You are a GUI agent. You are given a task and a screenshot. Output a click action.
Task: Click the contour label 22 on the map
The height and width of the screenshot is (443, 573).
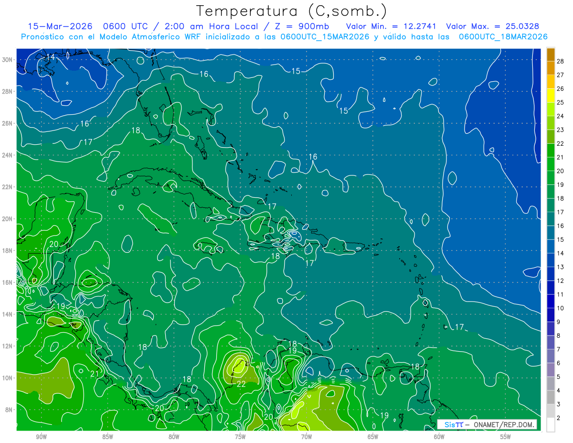tap(241, 384)
